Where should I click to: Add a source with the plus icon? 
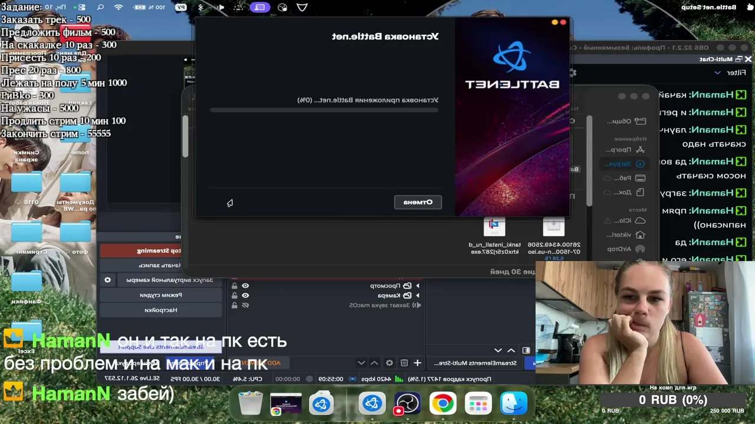coord(418,363)
